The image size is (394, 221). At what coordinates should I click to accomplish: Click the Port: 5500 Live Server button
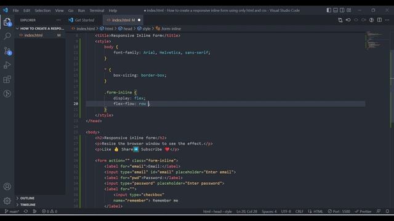point(339,211)
